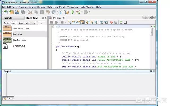Open the third editor toolbar icon dropdown arrow
Screen dimensions: 170x106
click(65, 22)
